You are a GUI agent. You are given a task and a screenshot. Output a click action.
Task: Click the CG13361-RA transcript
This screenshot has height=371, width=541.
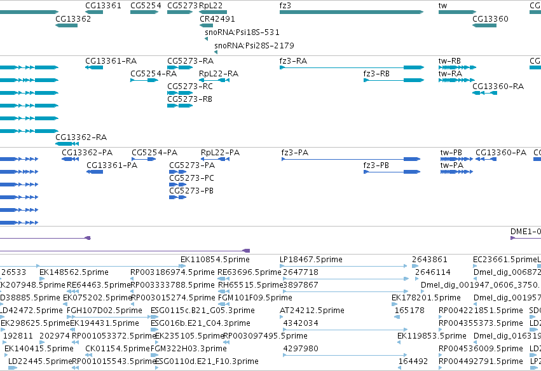[94, 67]
